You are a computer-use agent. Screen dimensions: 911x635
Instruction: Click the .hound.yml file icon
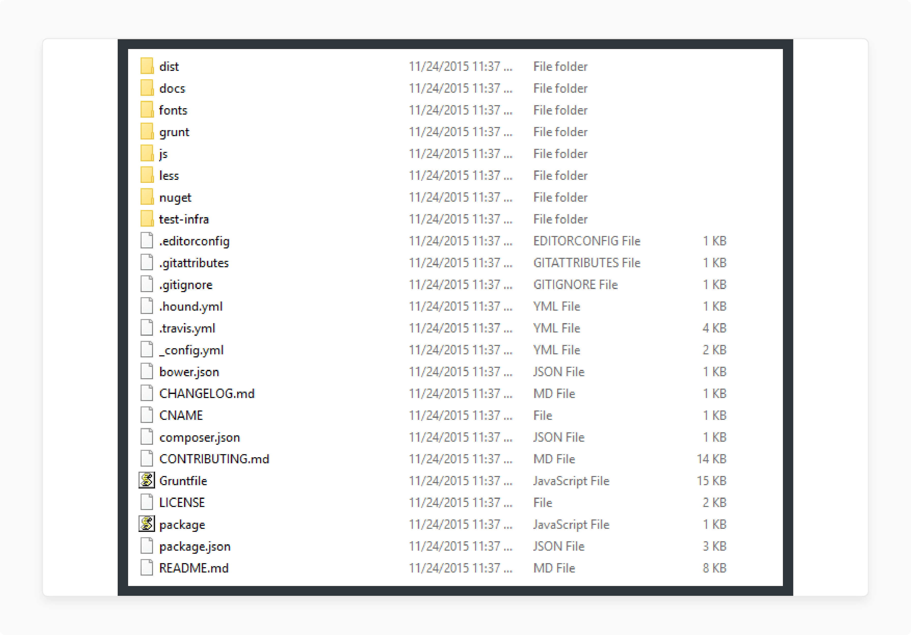point(147,306)
